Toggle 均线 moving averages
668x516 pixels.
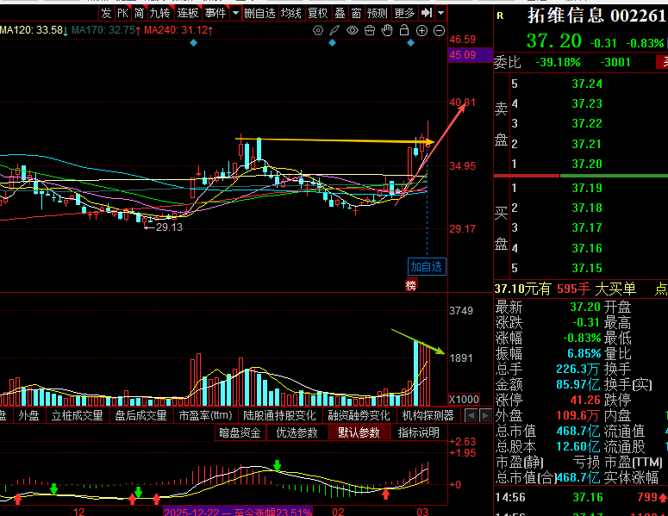click(291, 13)
